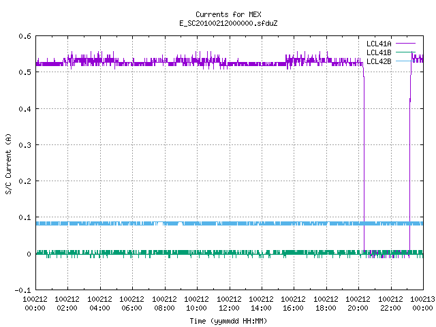Click the x-axis tick 100212 12:00
This screenshot has width=436, height=327.
coord(229,303)
